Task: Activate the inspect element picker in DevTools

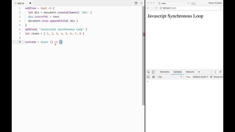Action: pos(148,72)
